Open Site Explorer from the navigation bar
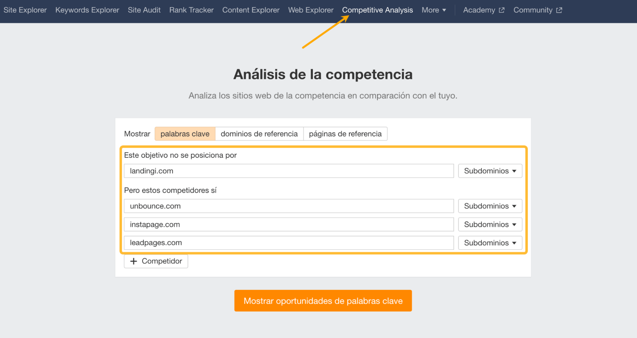 coord(25,10)
